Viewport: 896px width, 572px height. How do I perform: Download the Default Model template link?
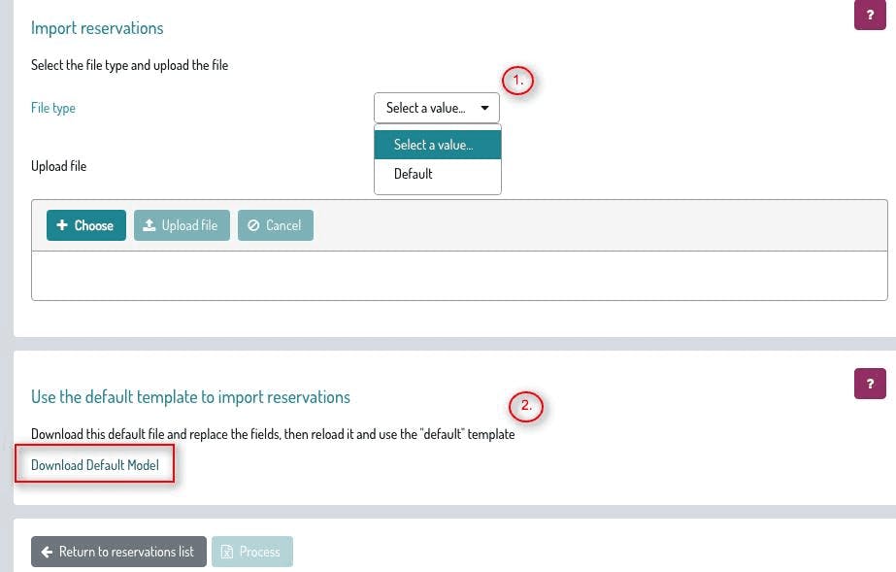[x=95, y=465]
